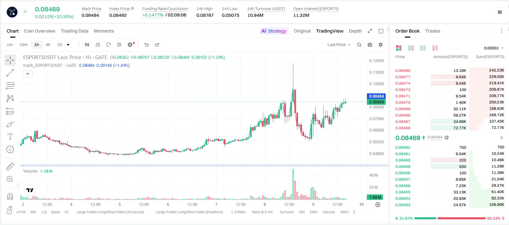509x225 pixels.
Task: Select the green bids-only order book layout
Action: [423, 48]
